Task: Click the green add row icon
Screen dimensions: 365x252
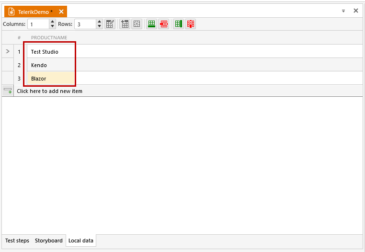Action: tap(151, 24)
